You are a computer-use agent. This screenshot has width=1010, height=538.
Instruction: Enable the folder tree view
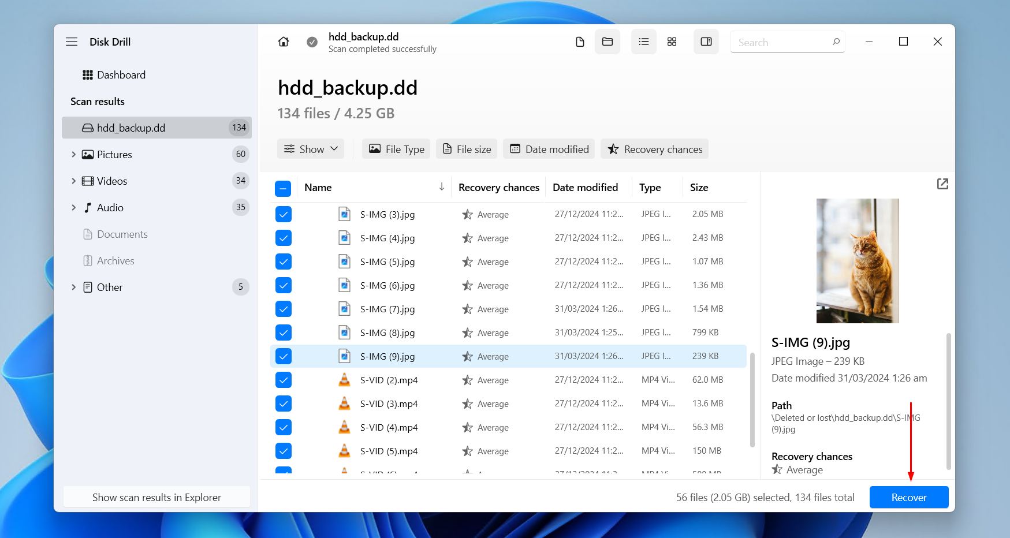(607, 42)
